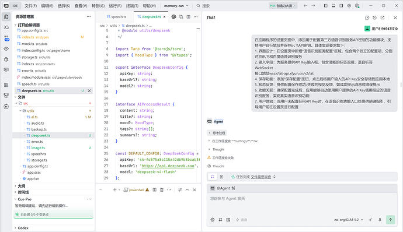Open new terminal launch profile dropdown arrow
403x232 pixels.
click(119, 190)
